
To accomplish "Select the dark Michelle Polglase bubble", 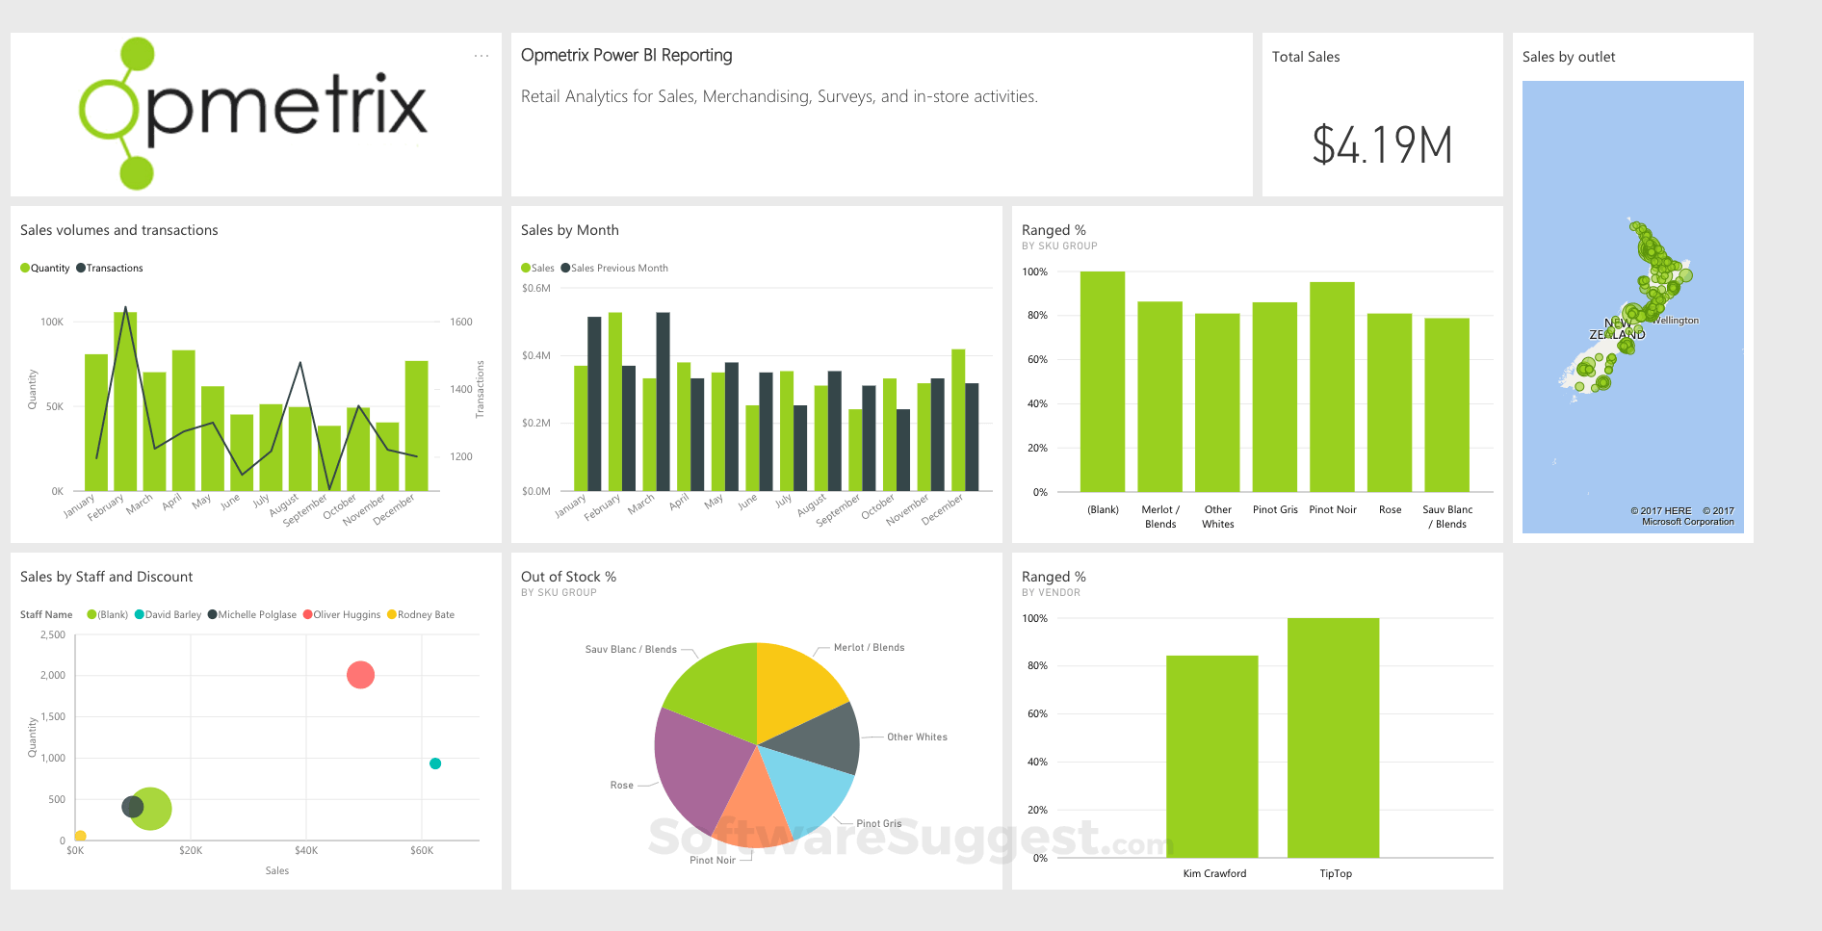I will pyautogui.click(x=133, y=807).
